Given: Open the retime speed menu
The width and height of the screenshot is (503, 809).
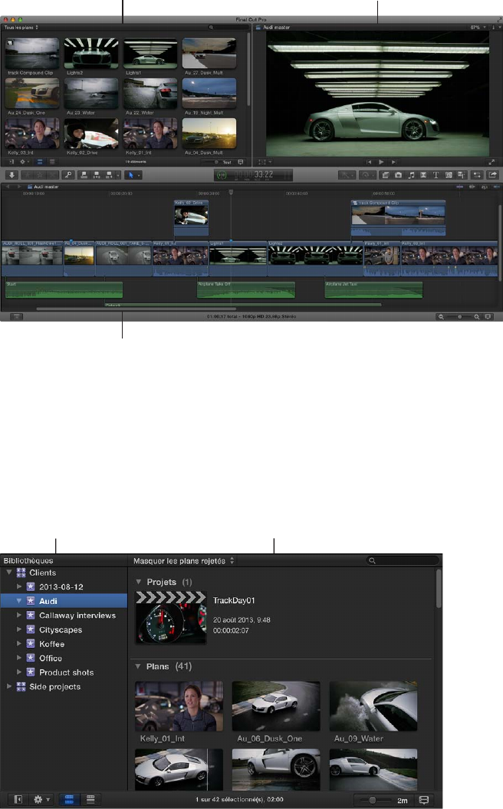Looking at the screenshot, I should pos(367,176).
